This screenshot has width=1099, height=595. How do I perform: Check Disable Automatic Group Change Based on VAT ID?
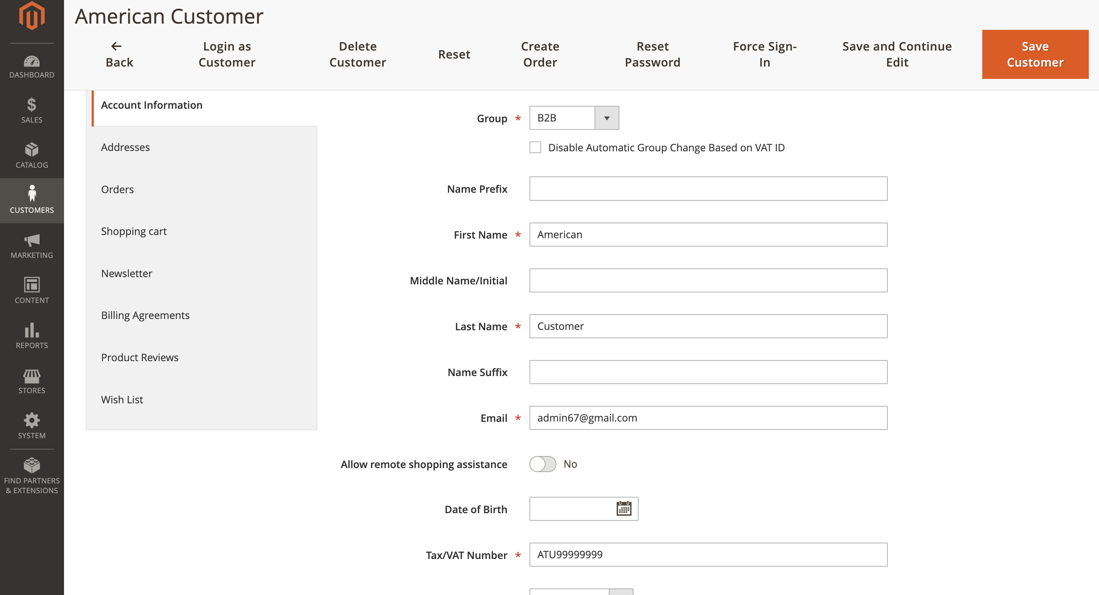535,147
